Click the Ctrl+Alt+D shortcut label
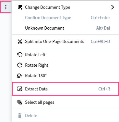The height and width of the screenshot is (122, 119). point(100,41)
